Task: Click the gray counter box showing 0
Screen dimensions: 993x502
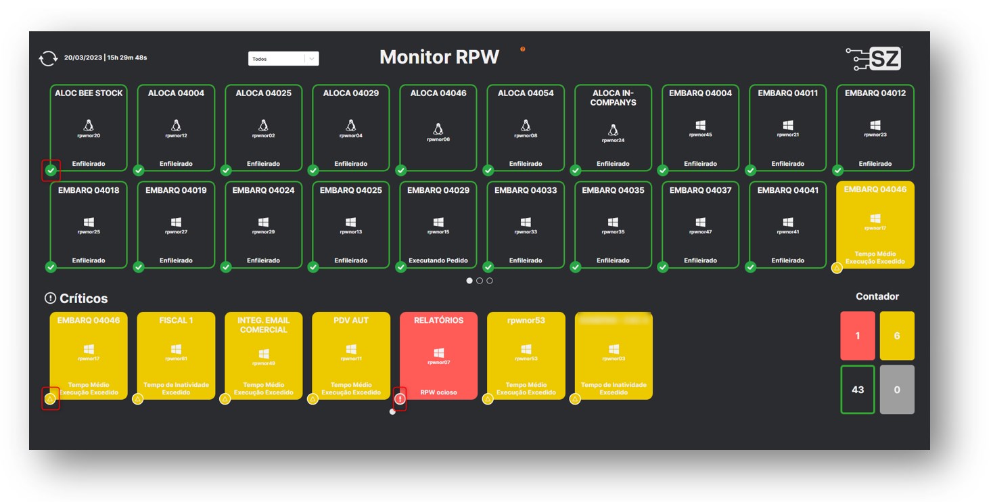Action: 897,390
